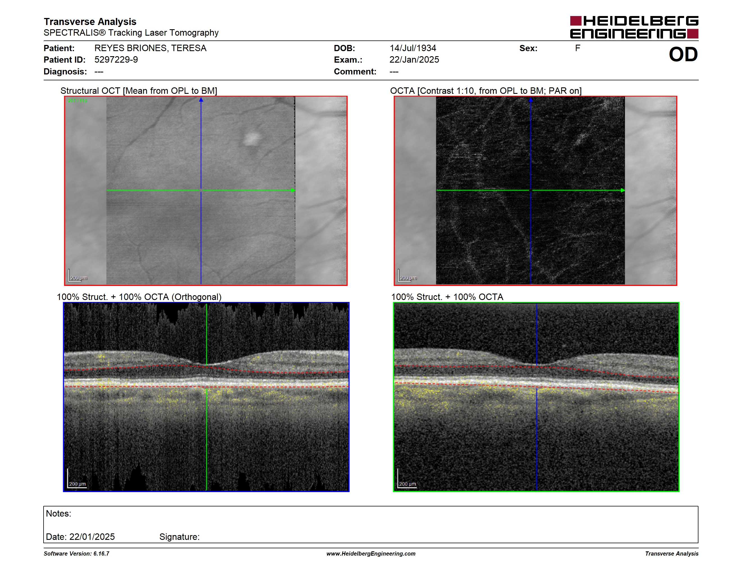The height and width of the screenshot is (573, 742).
Task: Click the Heidelberg Engineering logo
Action: coord(634,27)
